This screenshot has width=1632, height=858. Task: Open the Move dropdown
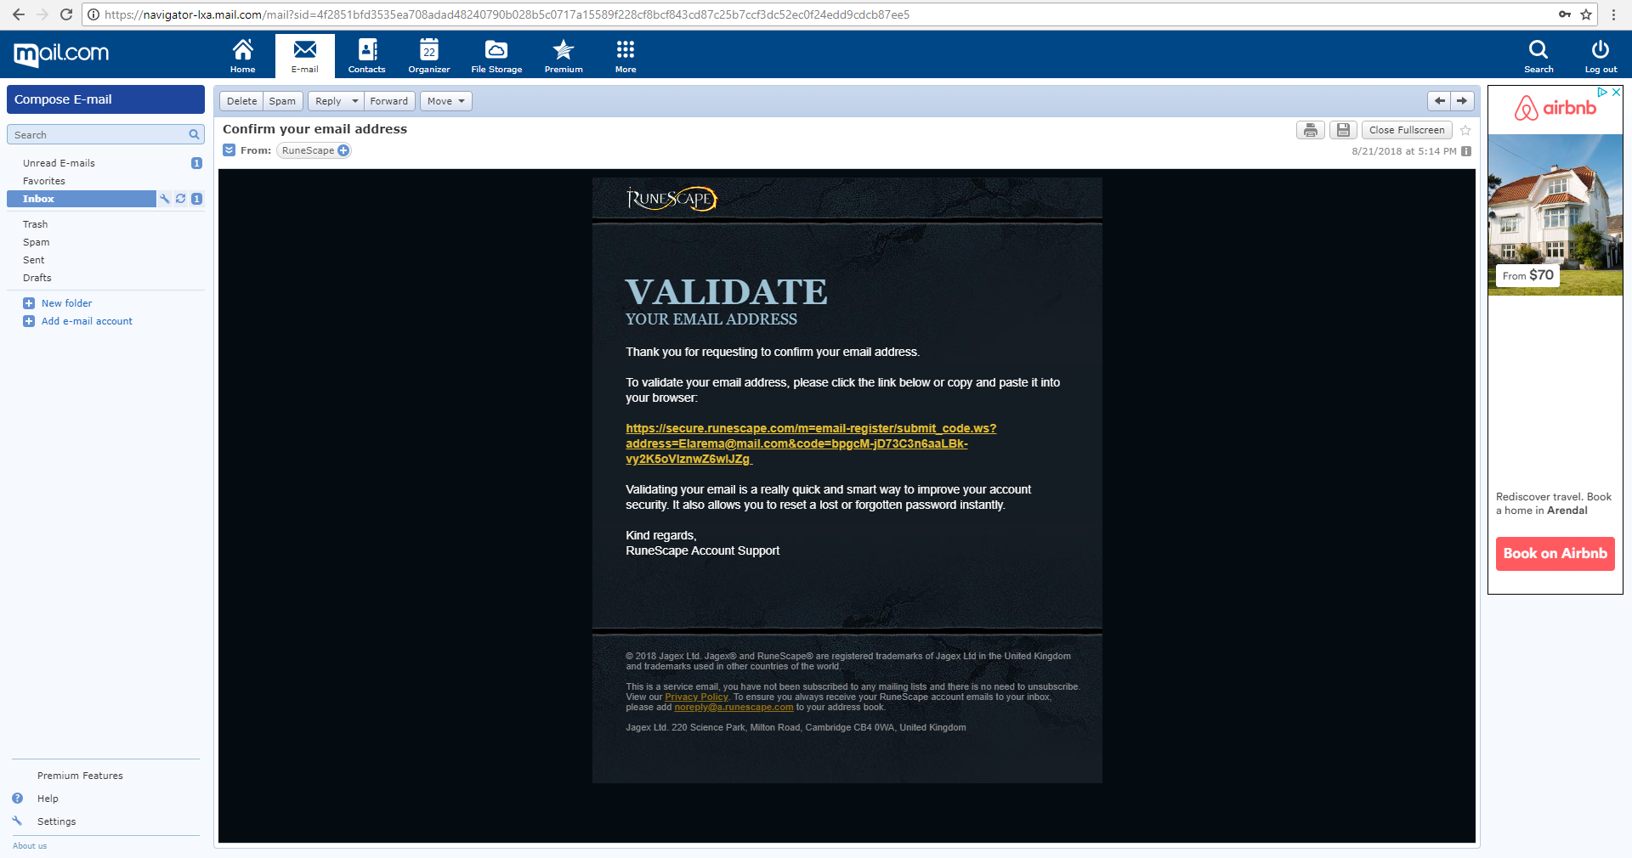click(446, 101)
